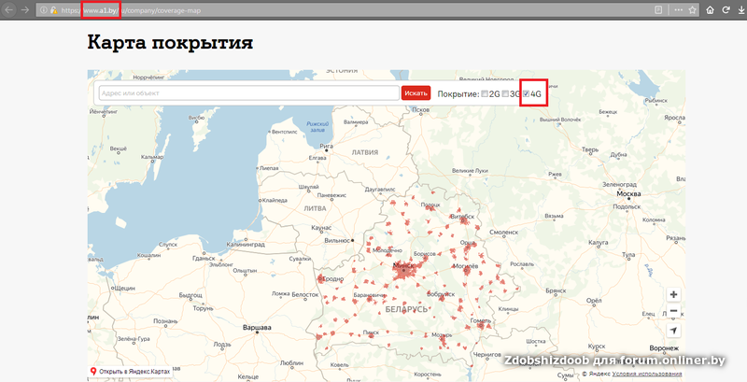Screen dimensions: 747x382
Task: Open 'Открыть в Яндекс.Картах' link
Action: click(x=130, y=371)
